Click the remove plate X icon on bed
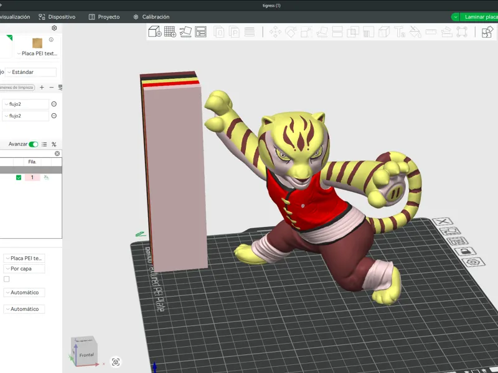 point(442,221)
